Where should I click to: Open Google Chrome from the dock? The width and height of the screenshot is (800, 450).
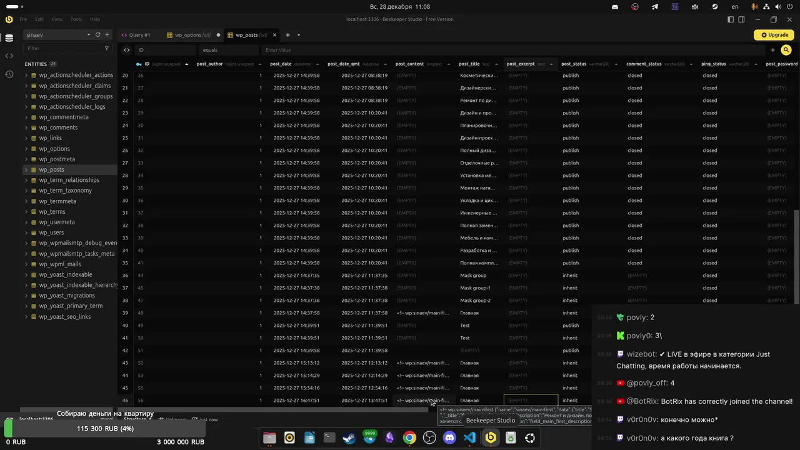pos(409,438)
